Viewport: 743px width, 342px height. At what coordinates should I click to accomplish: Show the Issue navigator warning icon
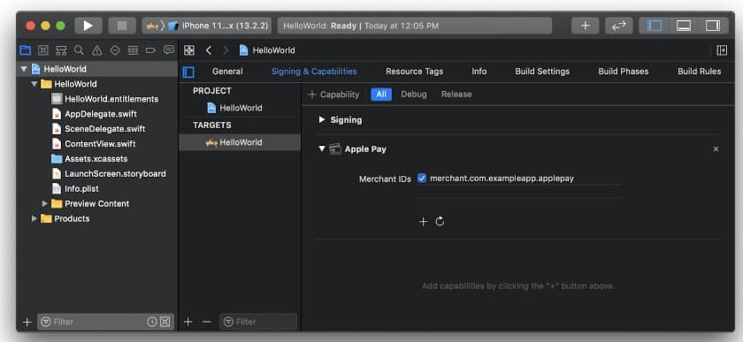point(97,50)
